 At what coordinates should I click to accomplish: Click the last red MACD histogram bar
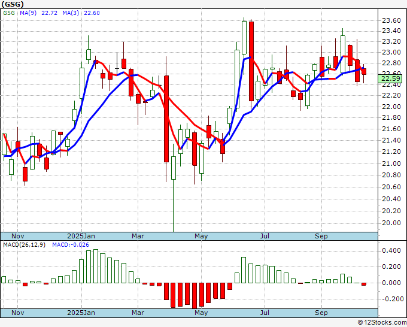364,284
